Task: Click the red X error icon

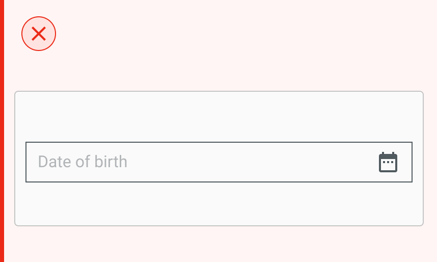Action: (x=39, y=34)
